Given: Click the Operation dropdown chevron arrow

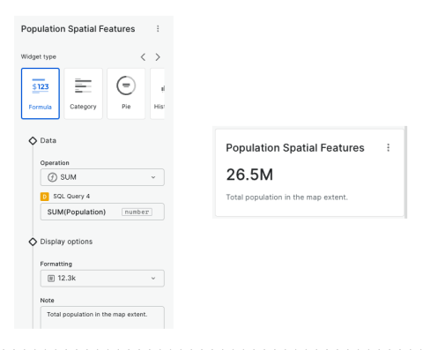Looking at the screenshot, I should click(153, 177).
